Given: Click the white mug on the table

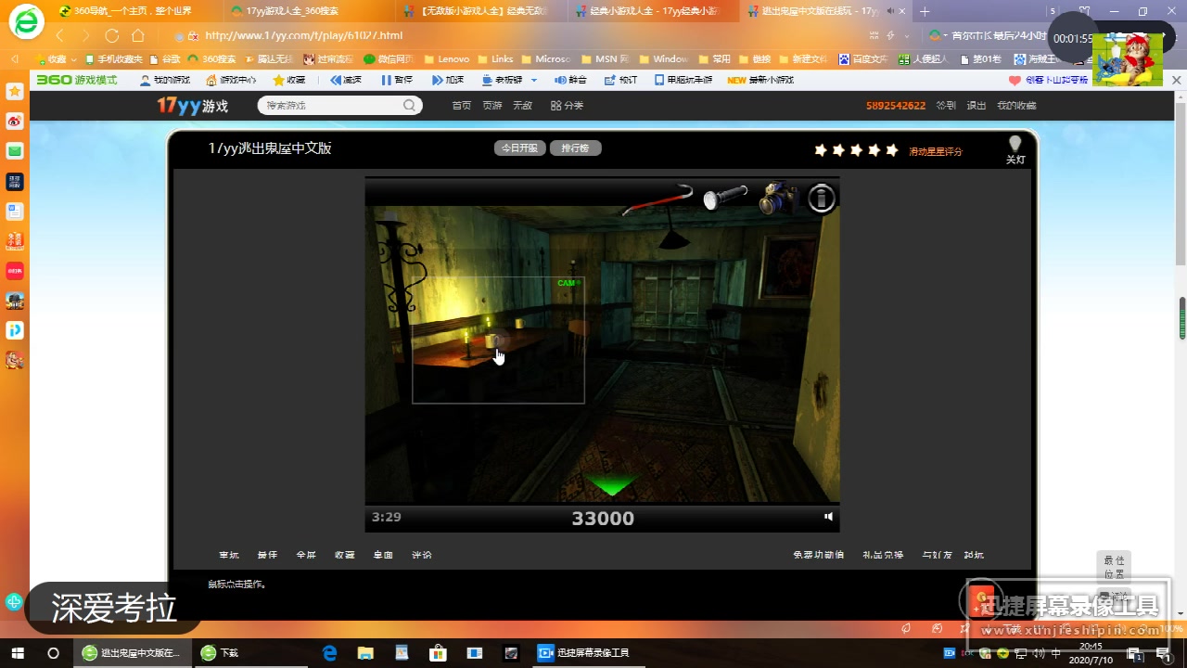Looking at the screenshot, I should pos(491,341).
